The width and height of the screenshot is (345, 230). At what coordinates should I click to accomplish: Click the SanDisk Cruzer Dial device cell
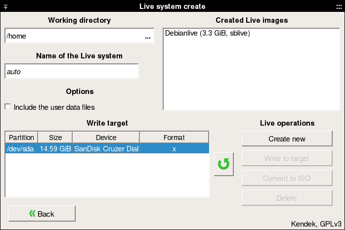click(x=106, y=149)
